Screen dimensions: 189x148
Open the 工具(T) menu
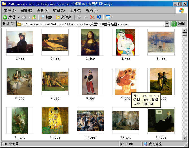(x=75, y=10)
